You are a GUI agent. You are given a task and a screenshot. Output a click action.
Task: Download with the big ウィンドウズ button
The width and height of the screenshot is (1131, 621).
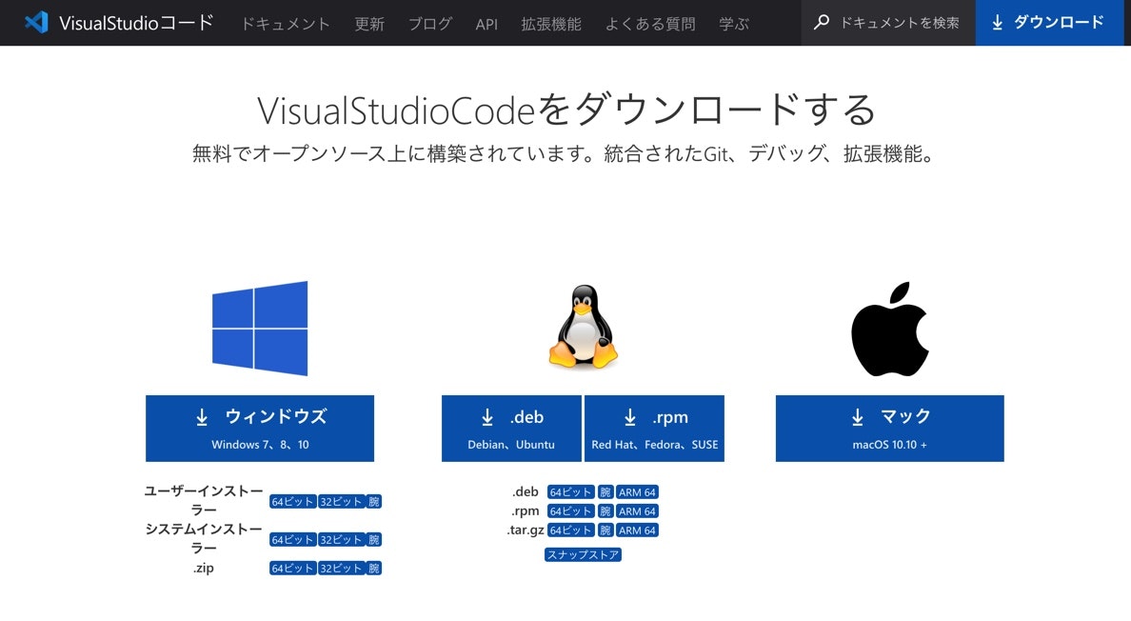coord(260,429)
